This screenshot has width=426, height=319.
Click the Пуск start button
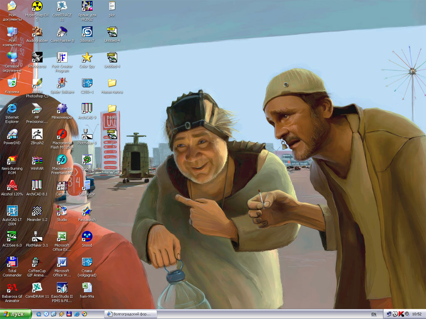point(16,314)
